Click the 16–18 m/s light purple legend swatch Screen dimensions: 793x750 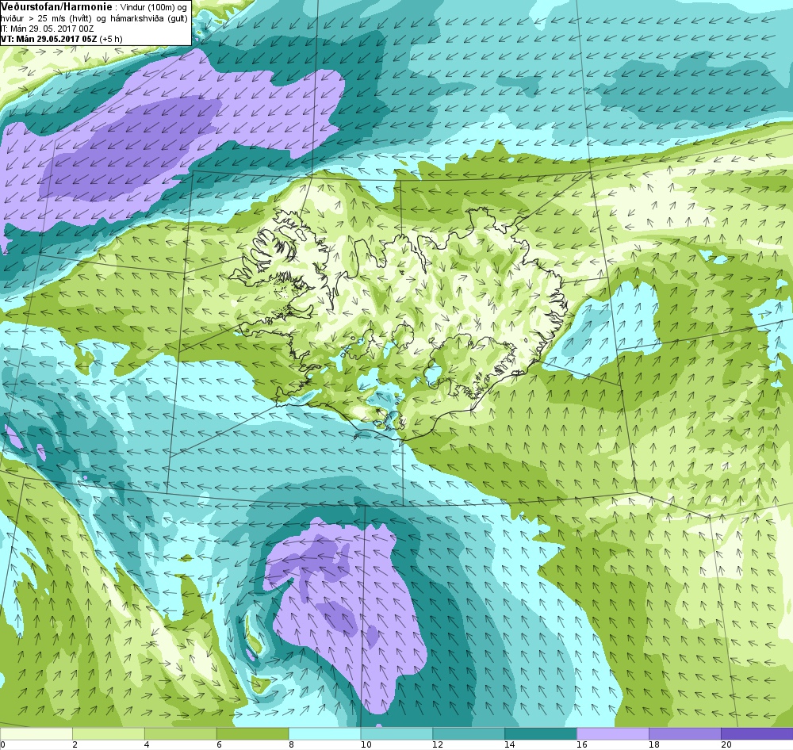pyautogui.click(x=613, y=733)
